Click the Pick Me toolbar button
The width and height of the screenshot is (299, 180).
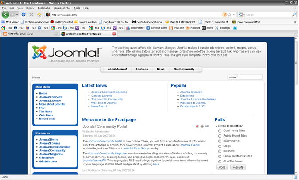pos(177,28)
